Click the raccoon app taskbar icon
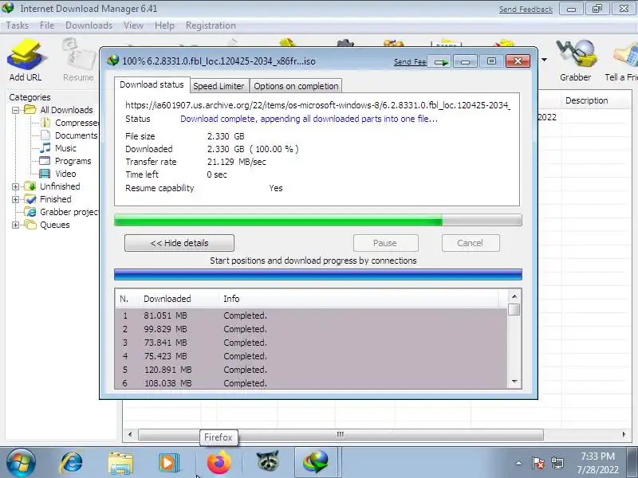This screenshot has width=638, height=478. point(268,462)
